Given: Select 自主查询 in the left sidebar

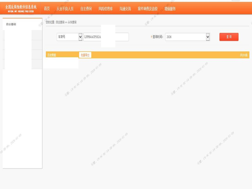Looking at the screenshot, I should tap(11, 24).
